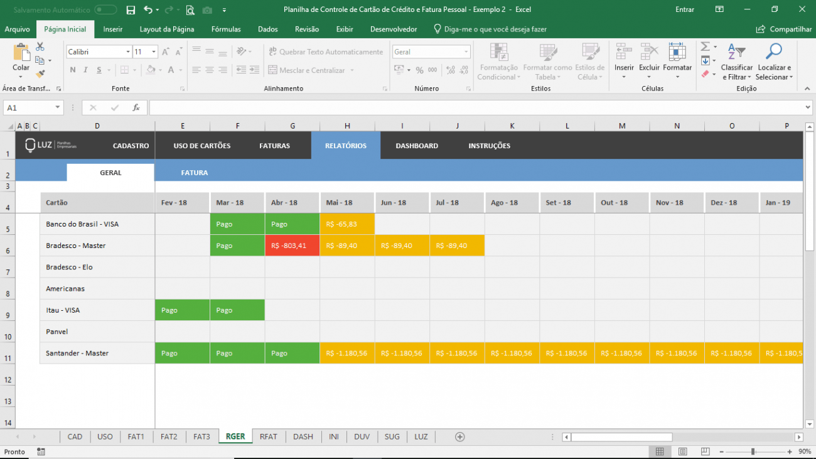Screen dimensions: 816x459
Task: Click the zoom slider in status bar
Action: 753,451
